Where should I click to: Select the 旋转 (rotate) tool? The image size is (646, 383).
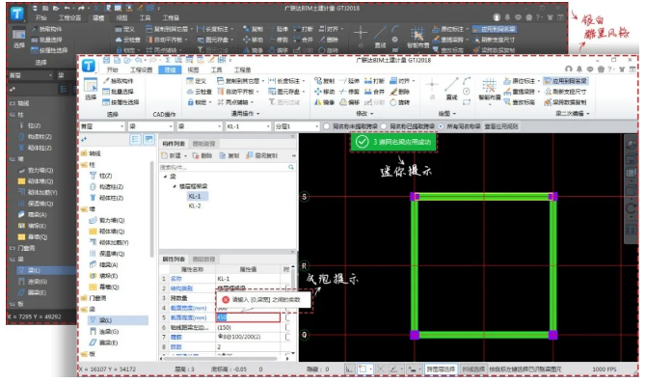click(x=399, y=102)
